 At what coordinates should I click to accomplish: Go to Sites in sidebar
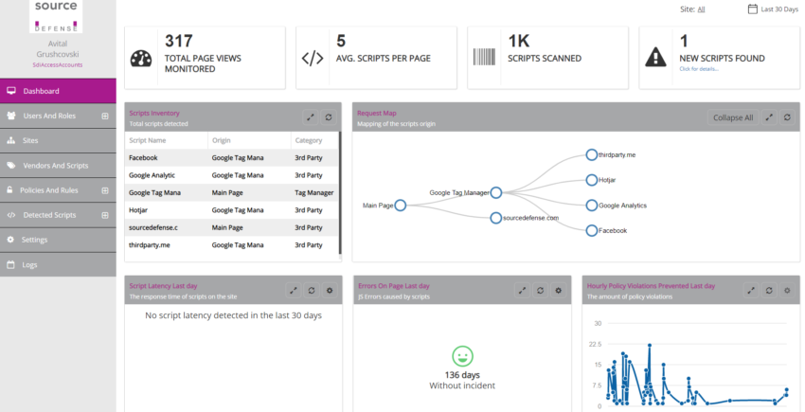pos(58,141)
